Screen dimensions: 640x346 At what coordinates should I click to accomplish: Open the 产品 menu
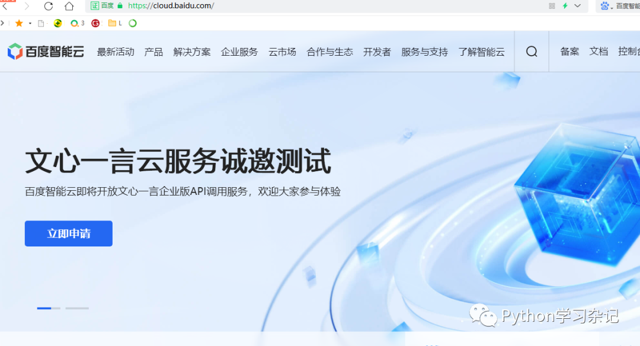tap(153, 52)
